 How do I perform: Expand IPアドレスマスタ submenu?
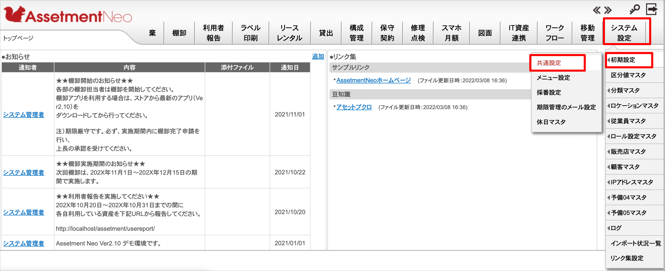(x=634, y=182)
